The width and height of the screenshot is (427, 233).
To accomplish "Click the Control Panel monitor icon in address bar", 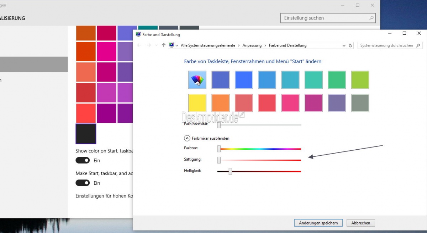I will click(x=172, y=45).
